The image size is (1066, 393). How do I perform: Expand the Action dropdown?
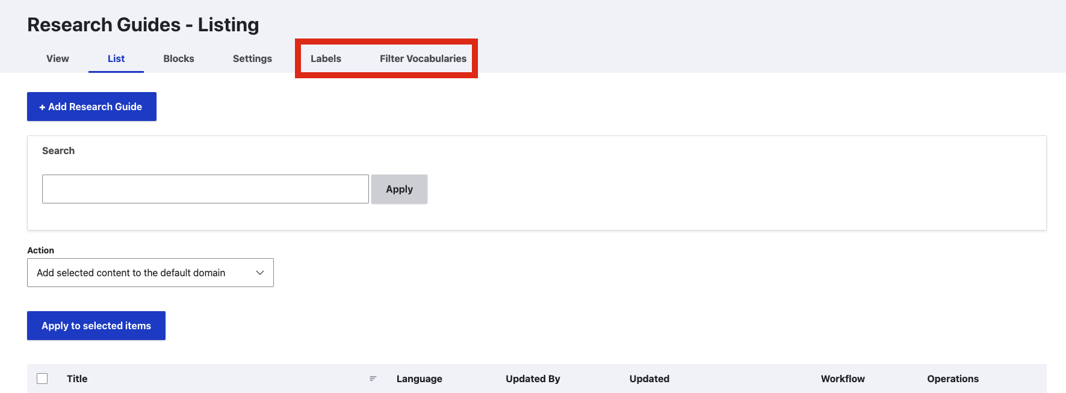(x=150, y=273)
